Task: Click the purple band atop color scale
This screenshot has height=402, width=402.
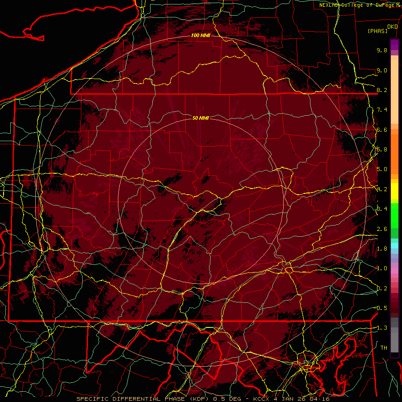Action: pos(394,45)
